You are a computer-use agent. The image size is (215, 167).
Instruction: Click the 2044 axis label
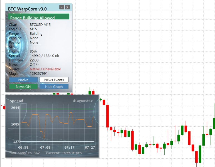[15, 108]
